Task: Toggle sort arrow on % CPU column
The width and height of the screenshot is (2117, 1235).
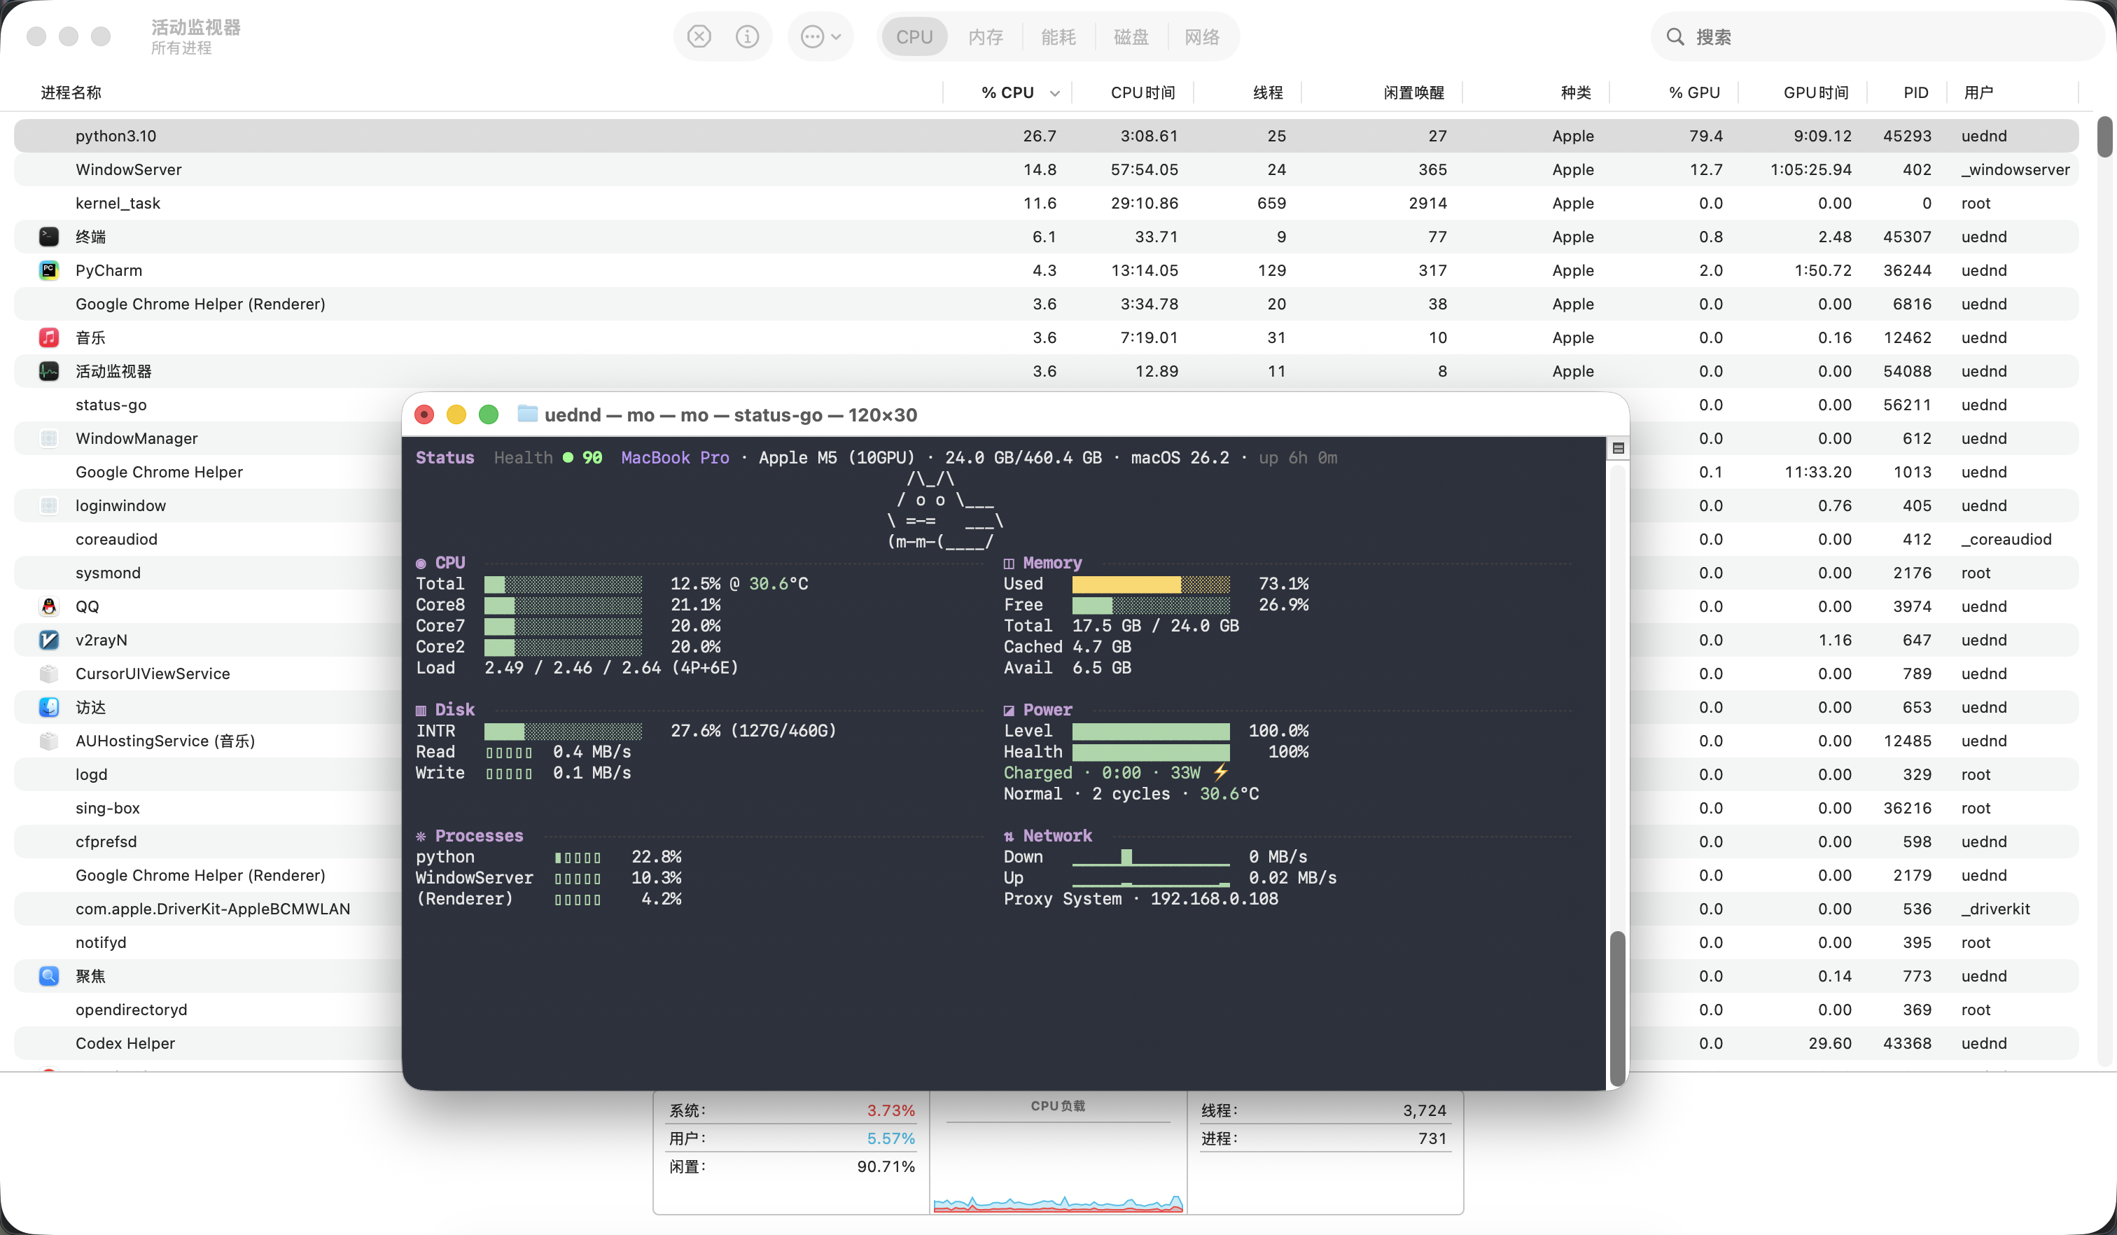Action: (x=1055, y=93)
